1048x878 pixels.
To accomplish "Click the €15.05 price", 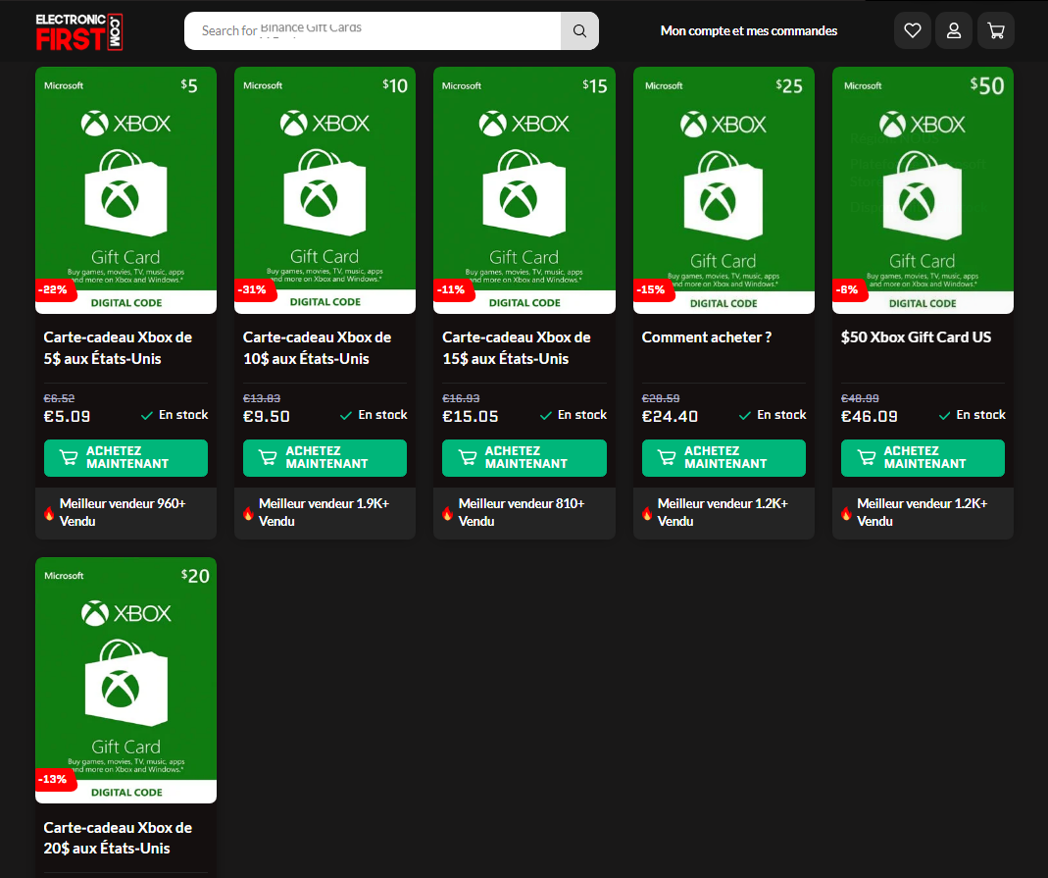I will 471,417.
